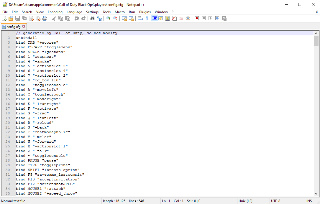Click the vertical scrollbar thumb
Screen dimensions: 320x204
pos(316,40)
